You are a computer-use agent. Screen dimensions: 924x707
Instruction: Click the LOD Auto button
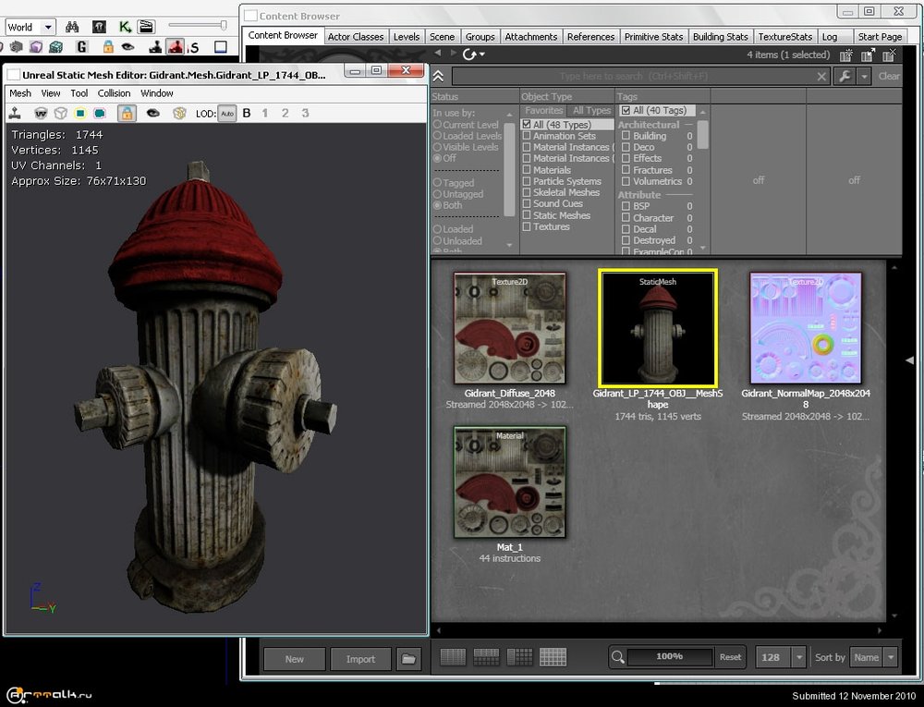[x=227, y=113]
